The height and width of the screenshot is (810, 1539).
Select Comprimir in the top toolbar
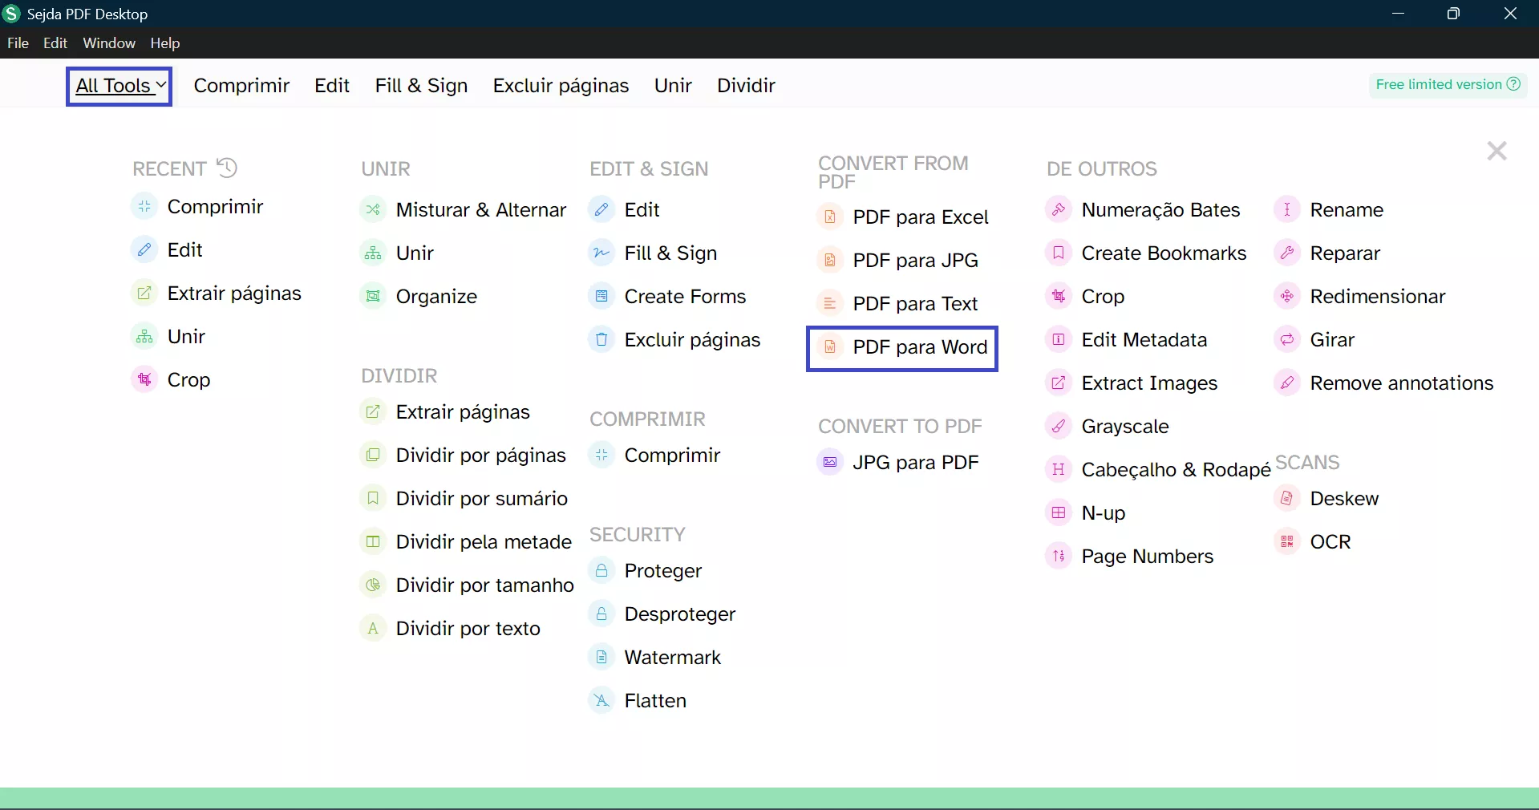tap(241, 86)
